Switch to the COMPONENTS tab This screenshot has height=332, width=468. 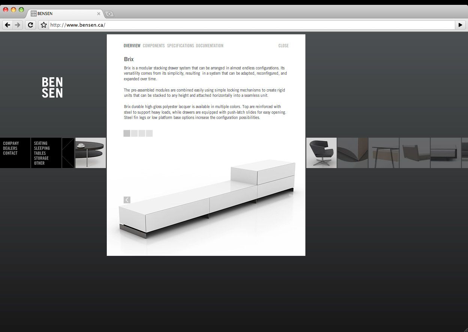pos(154,45)
